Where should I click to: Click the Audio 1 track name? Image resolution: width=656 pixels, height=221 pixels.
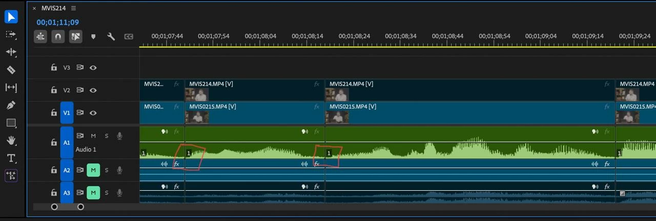pos(86,149)
